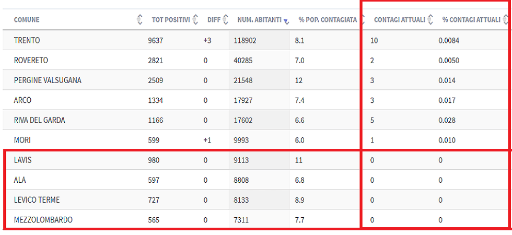Click the sort arrows beside COMUNE header
Screen dimensions: 512x235
point(139,20)
